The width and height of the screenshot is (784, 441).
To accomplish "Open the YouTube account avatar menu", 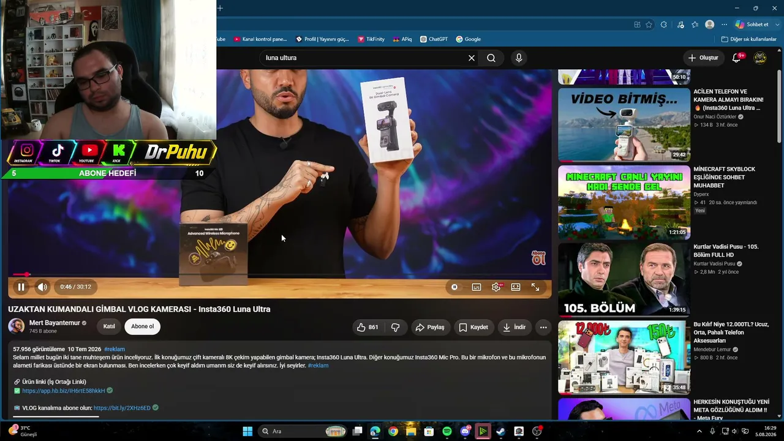I will pos(759,58).
